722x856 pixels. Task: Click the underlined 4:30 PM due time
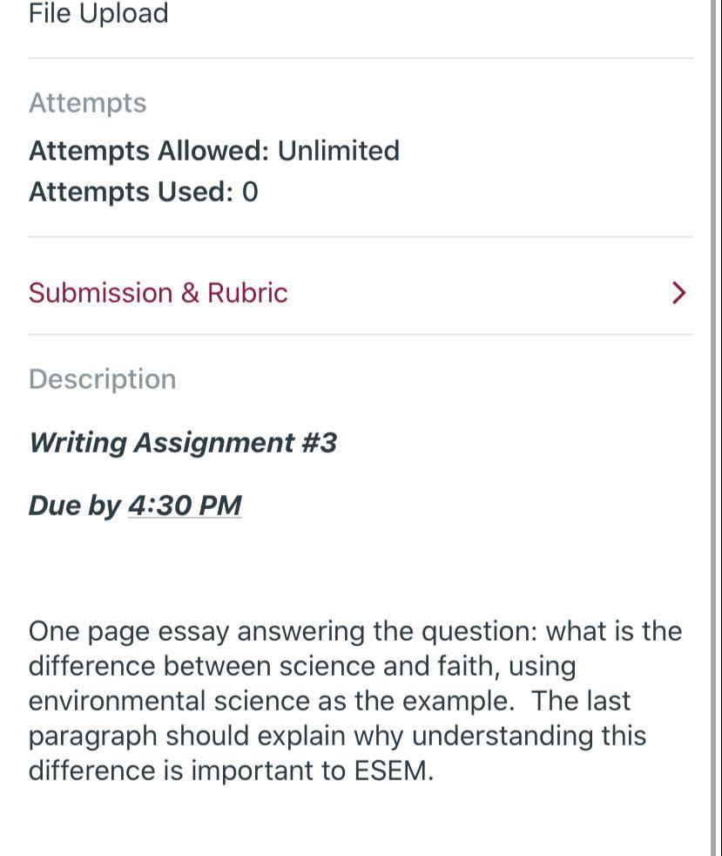185,505
